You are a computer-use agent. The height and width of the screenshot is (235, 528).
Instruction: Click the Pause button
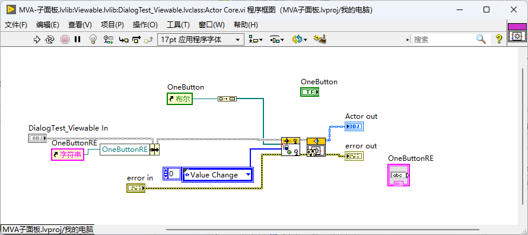78,40
